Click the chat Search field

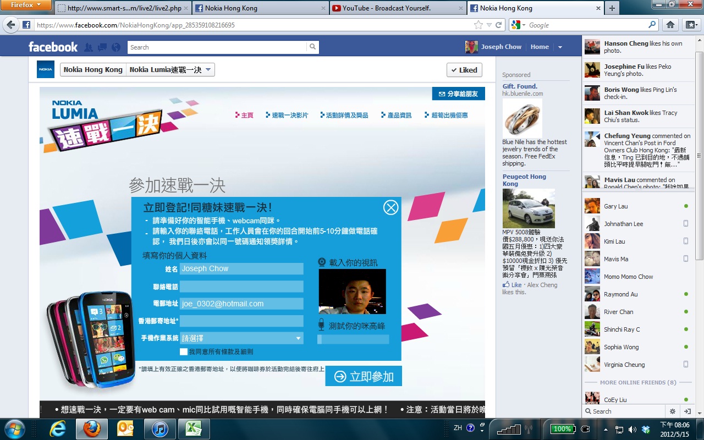pos(625,411)
